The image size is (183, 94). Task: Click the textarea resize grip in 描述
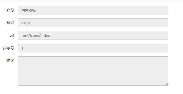(167, 84)
